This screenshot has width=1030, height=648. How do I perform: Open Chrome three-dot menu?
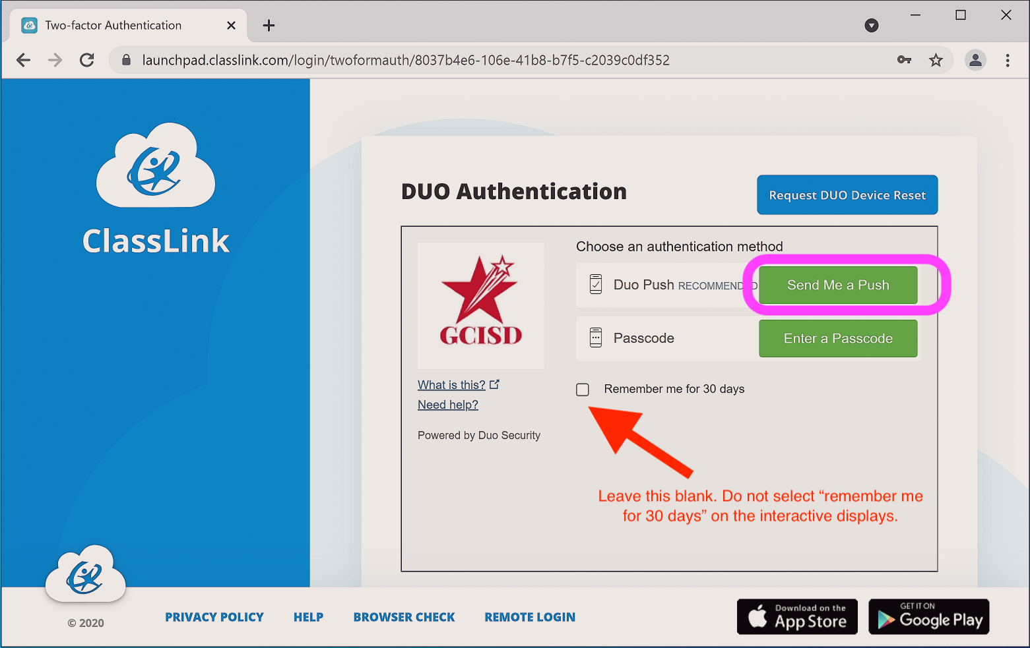[x=1008, y=60]
